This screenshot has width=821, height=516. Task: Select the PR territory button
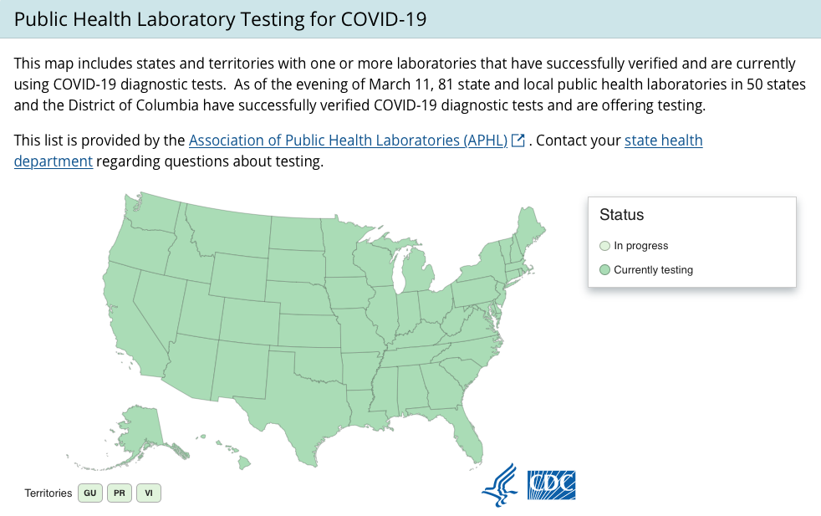(x=120, y=493)
